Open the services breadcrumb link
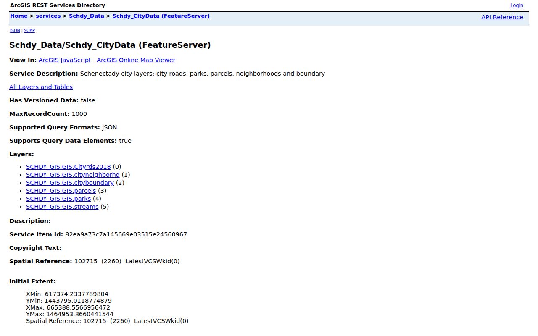The height and width of the screenshot is (336, 538). point(48,16)
